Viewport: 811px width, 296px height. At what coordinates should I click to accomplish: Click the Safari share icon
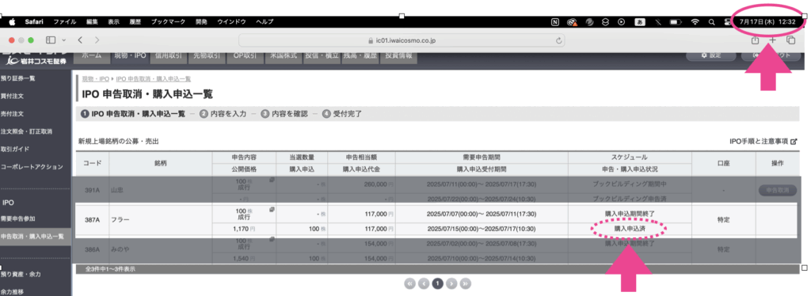click(x=755, y=40)
